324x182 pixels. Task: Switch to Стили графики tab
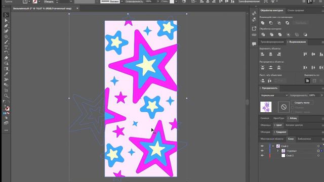click(x=296, y=11)
